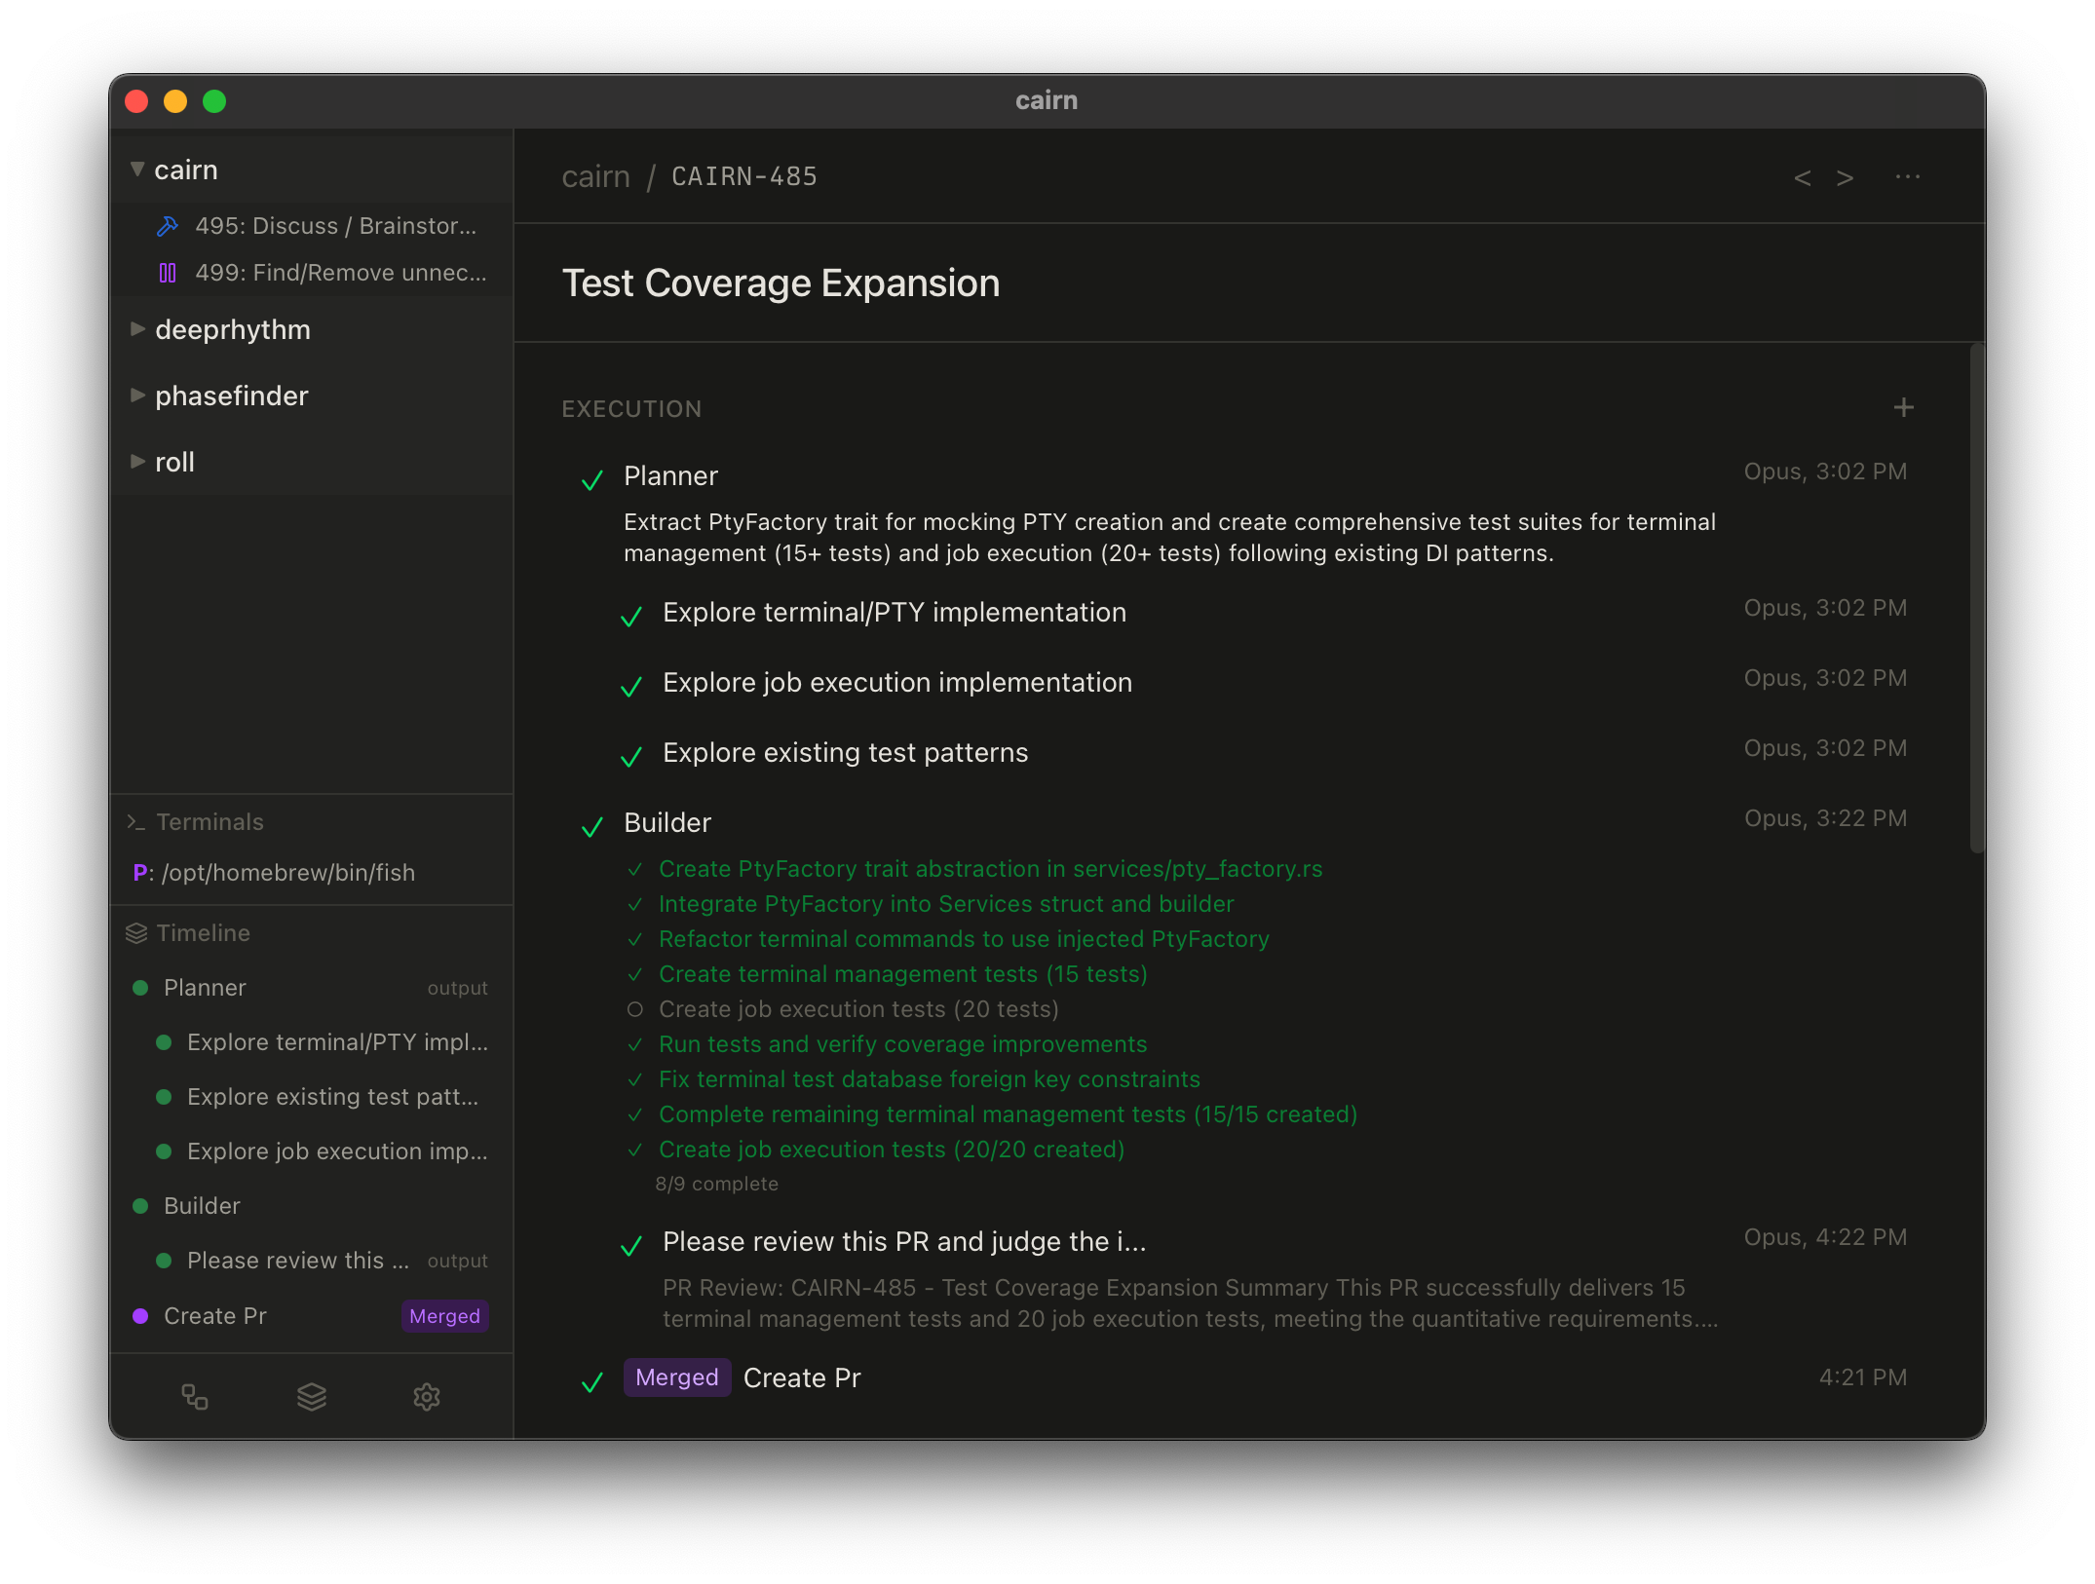Click the workflow nodes icon in sidebar footer
Screen dimensions: 2095x1584
point(195,1397)
